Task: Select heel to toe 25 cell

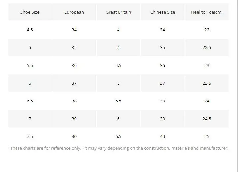Action: 207,136
